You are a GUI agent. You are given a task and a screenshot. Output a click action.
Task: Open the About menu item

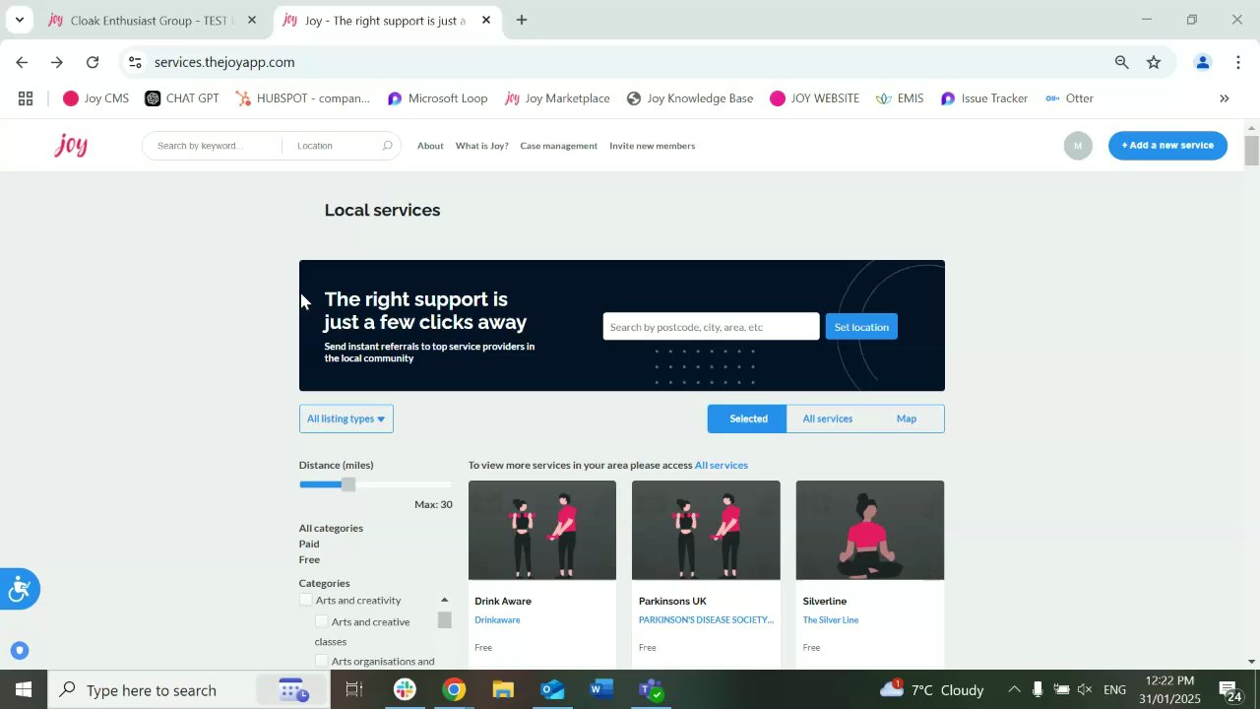[x=430, y=146]
